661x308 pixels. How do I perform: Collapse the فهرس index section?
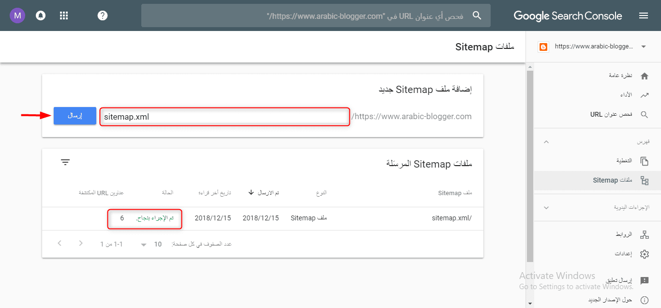[546, 142]
